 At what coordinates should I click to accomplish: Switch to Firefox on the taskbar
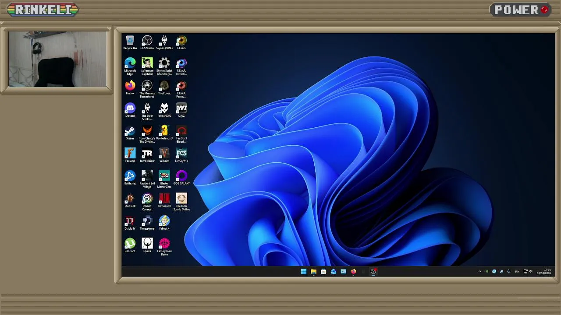tap(353, 272)
